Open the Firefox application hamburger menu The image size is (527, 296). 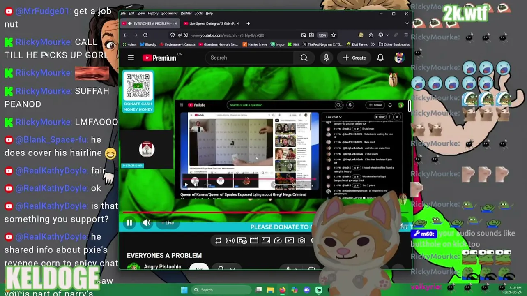pyautogui.click(x=406, y=35)
